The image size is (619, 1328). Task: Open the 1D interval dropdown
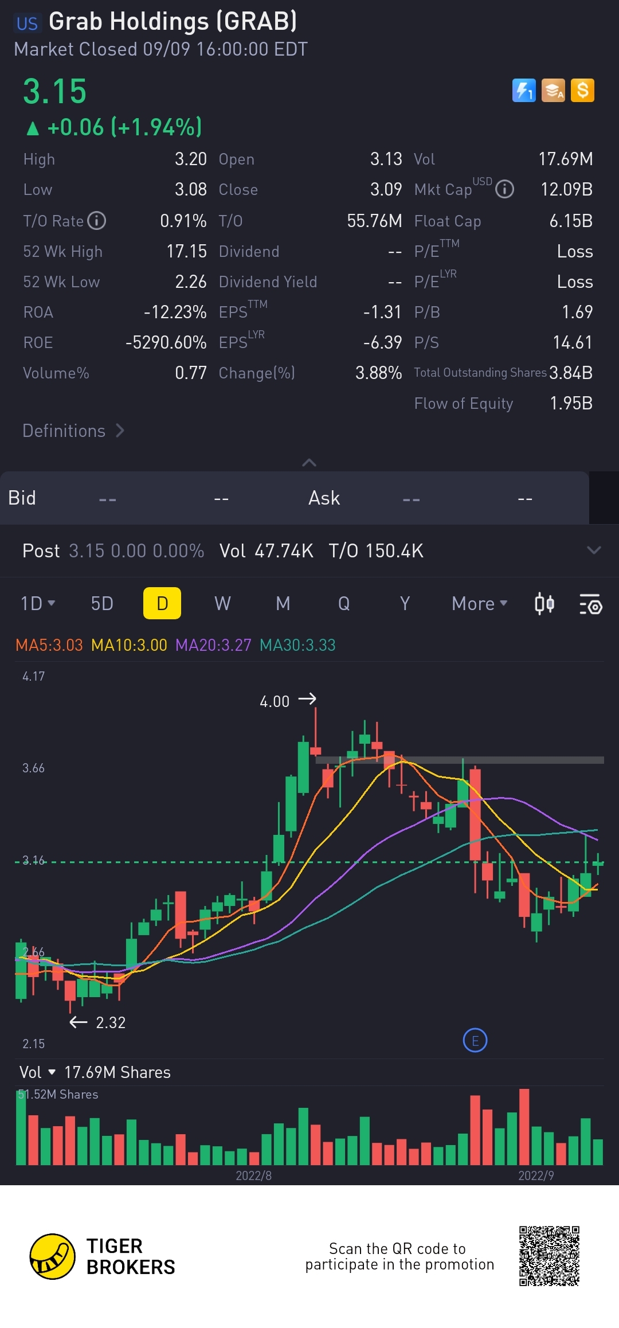pyautogui.click(x=38, y=603)
